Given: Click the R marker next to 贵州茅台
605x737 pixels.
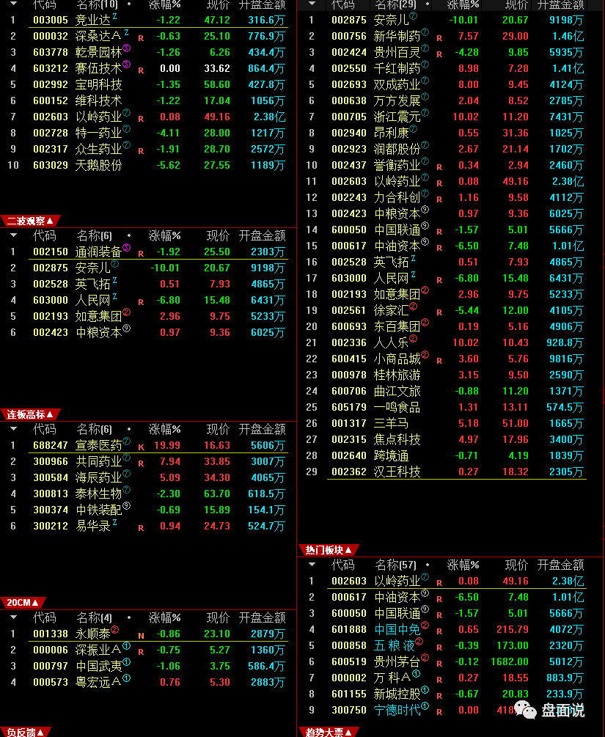Looking at the screenshot, I should (x=439, y=664).
